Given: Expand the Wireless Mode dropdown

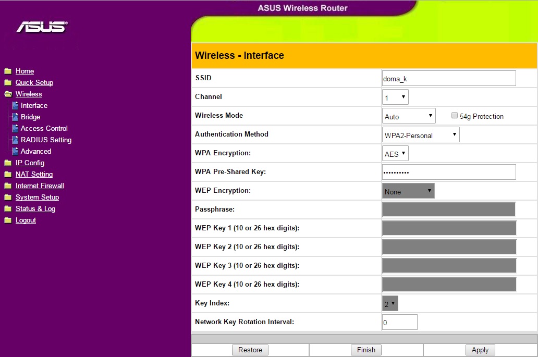Looking at the screenshot, I should (409, 116).
